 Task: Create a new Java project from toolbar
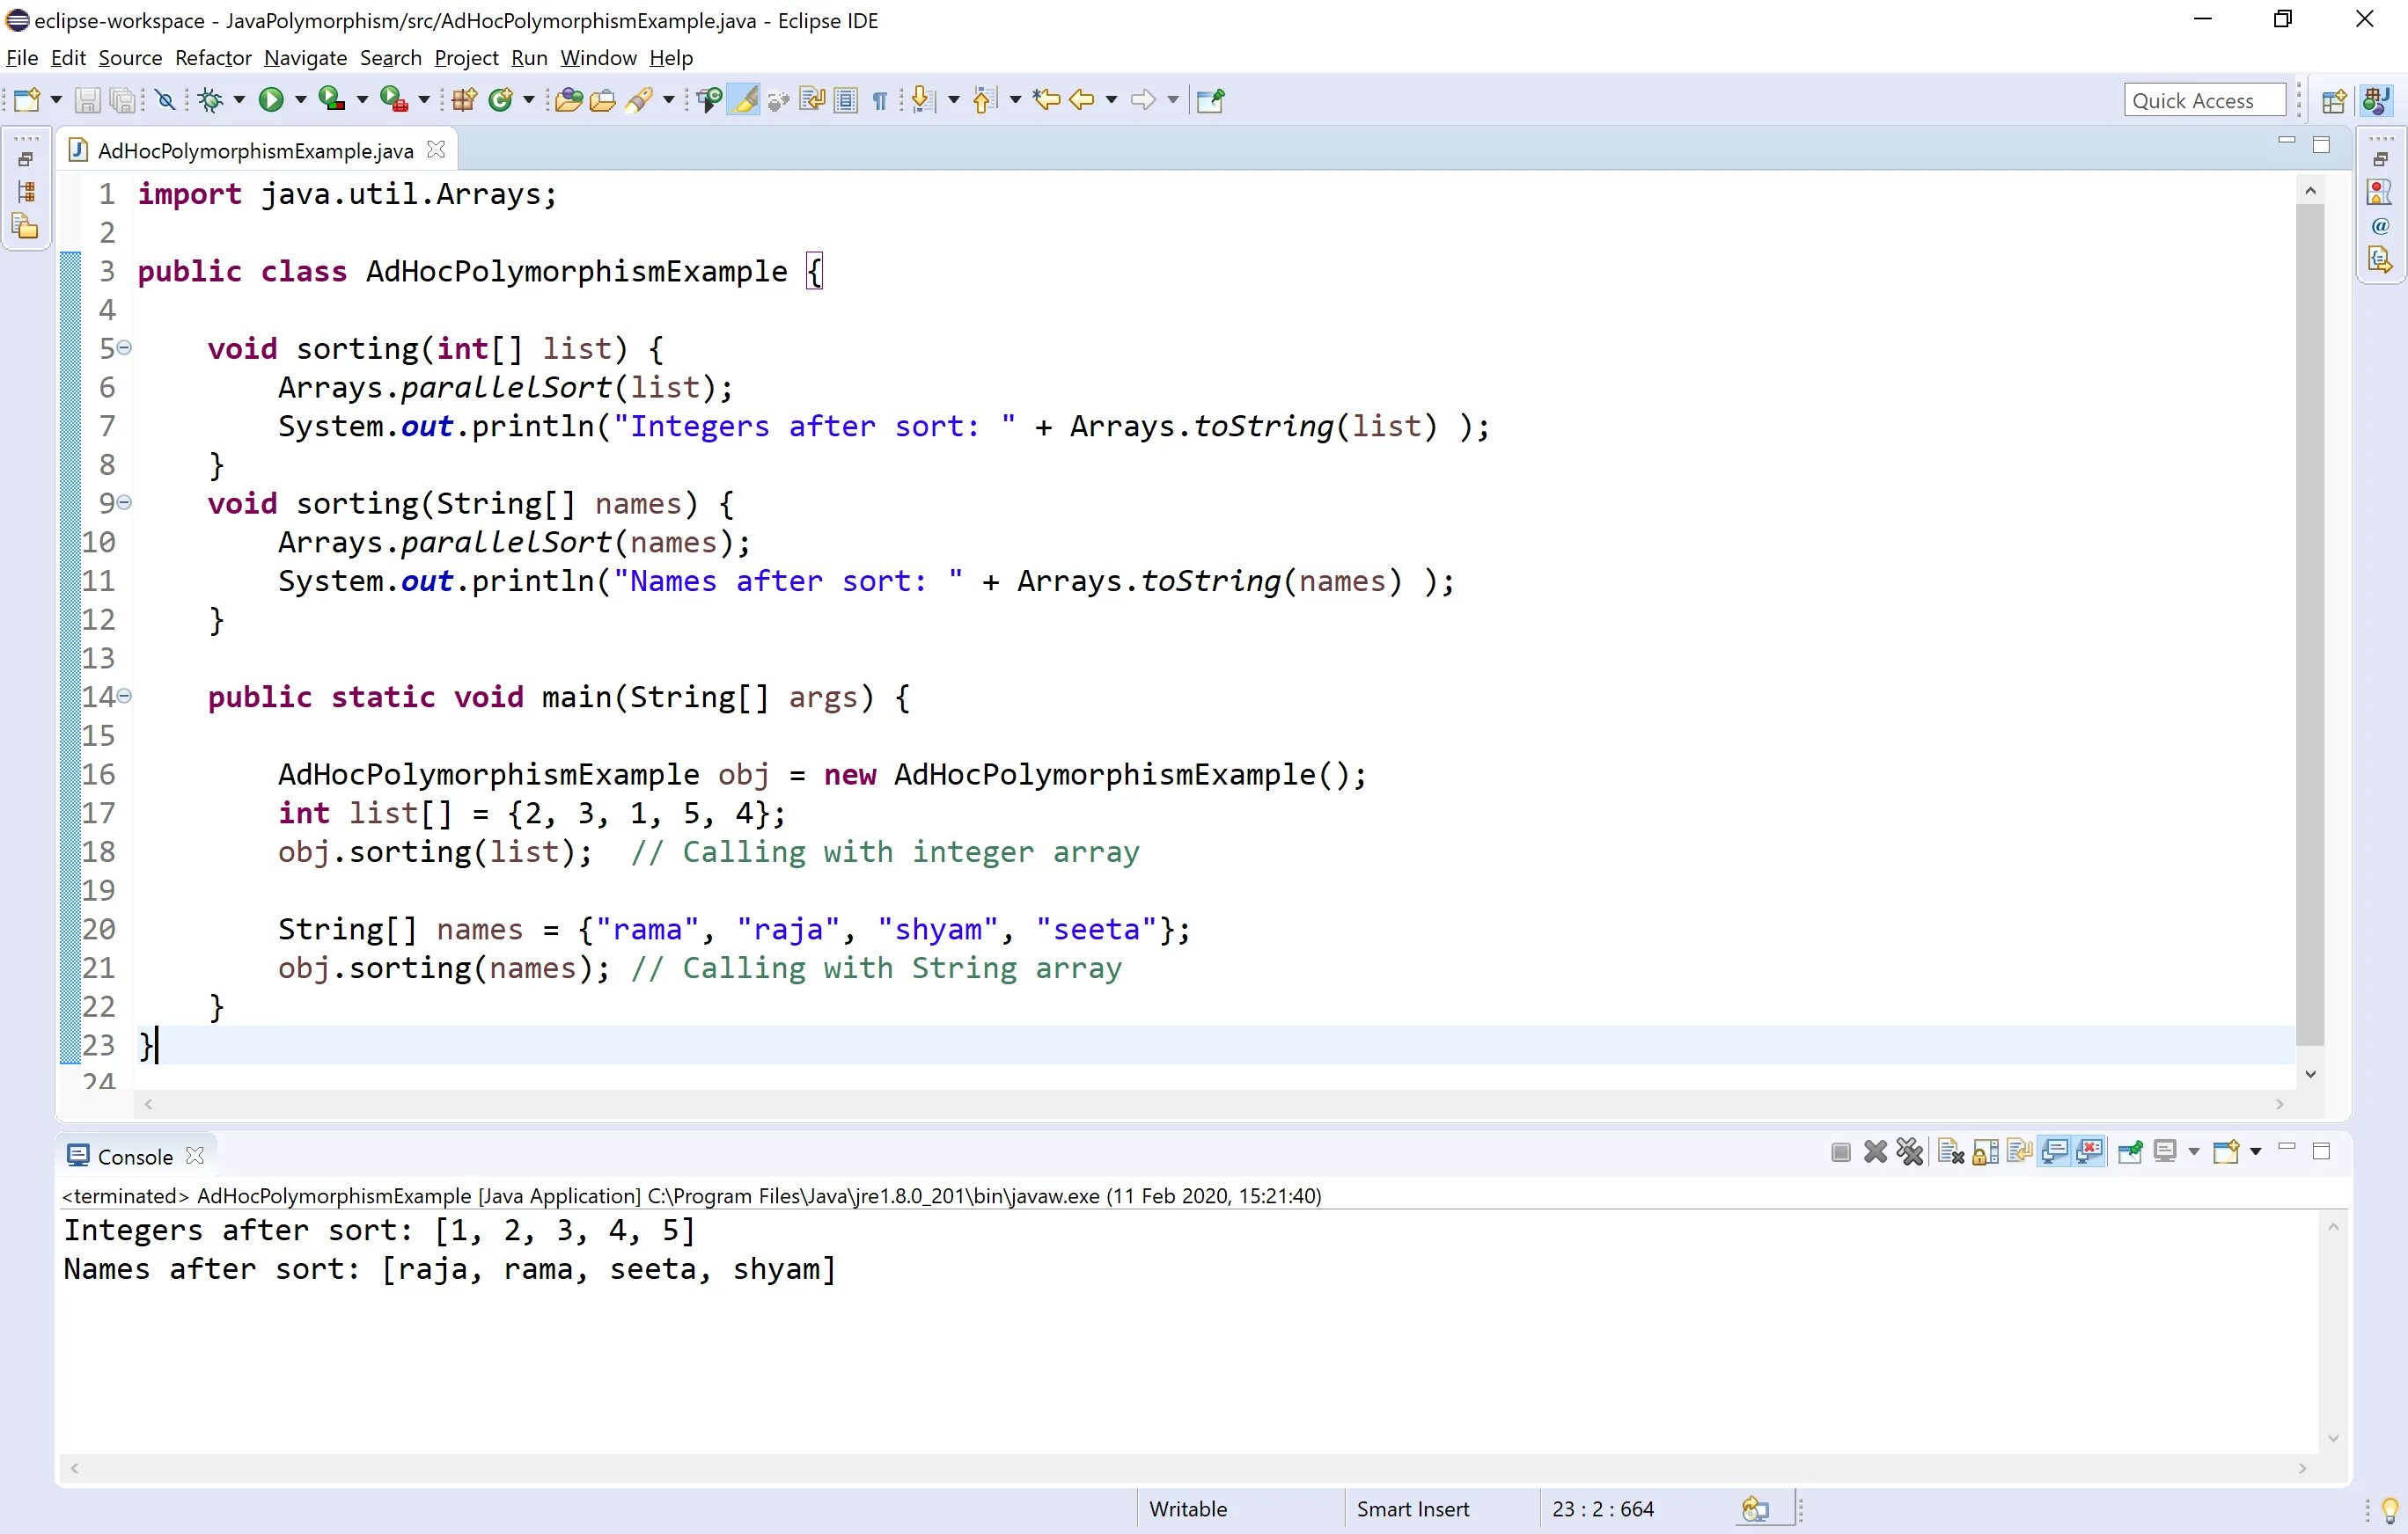coord(462,99)
